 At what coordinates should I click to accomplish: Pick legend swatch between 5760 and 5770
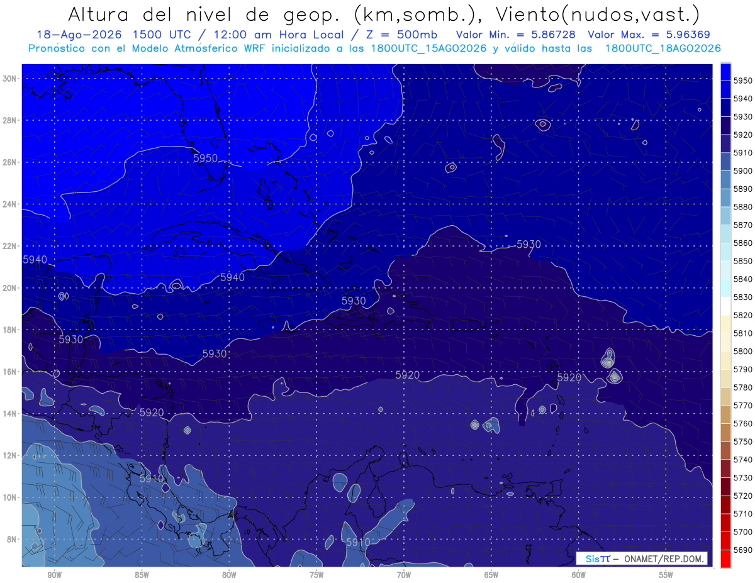725,414
